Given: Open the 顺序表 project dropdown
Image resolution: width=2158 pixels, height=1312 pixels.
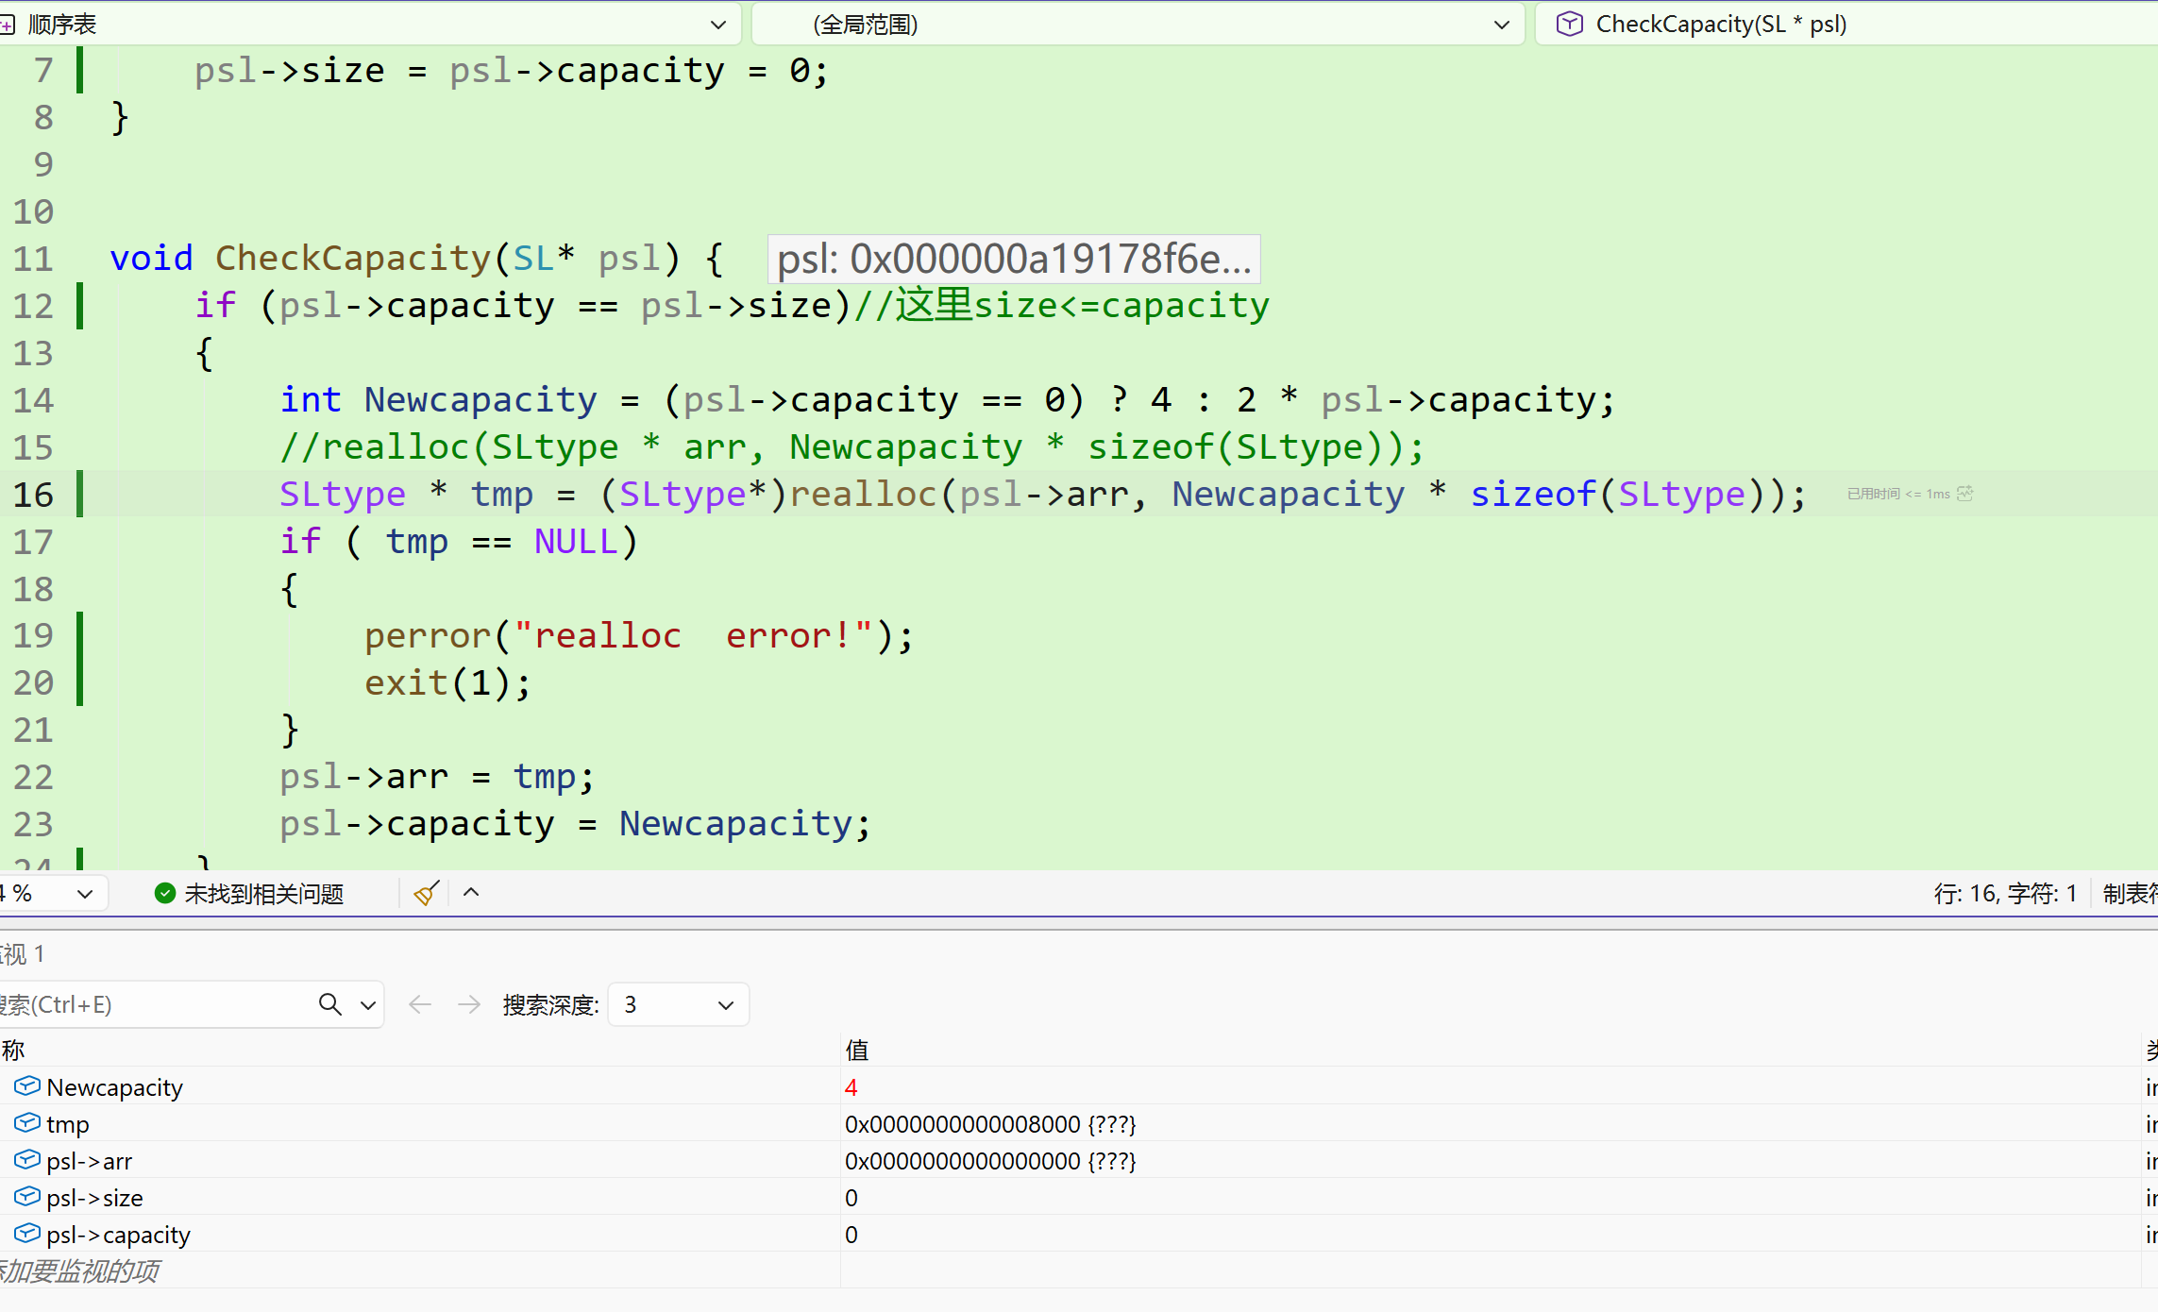Looking at the screenshot, I should [x=718, y=25].
